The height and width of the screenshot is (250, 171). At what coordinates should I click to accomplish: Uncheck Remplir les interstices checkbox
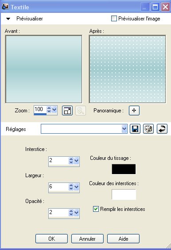(96, 209)
